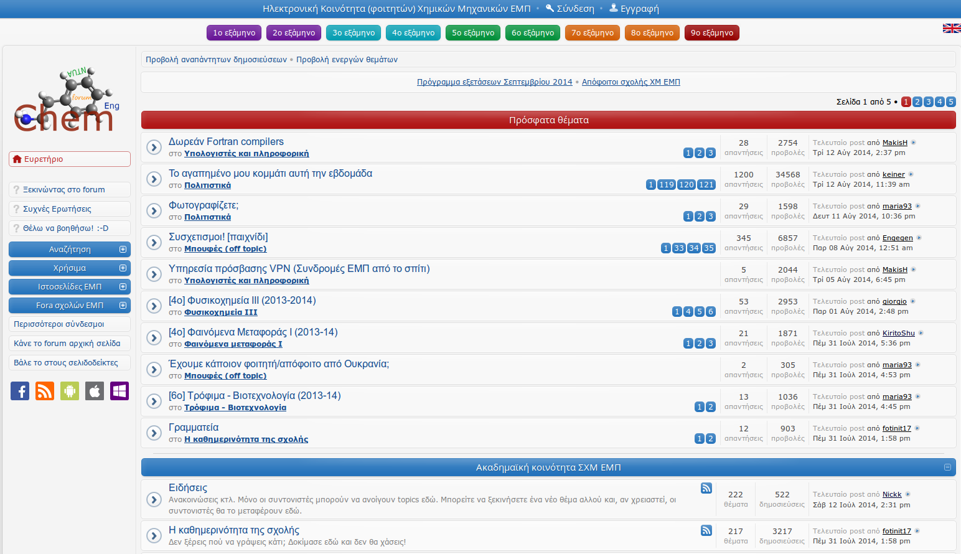Click Κάνε το forum αρχική σελίδα

[70, 343]
